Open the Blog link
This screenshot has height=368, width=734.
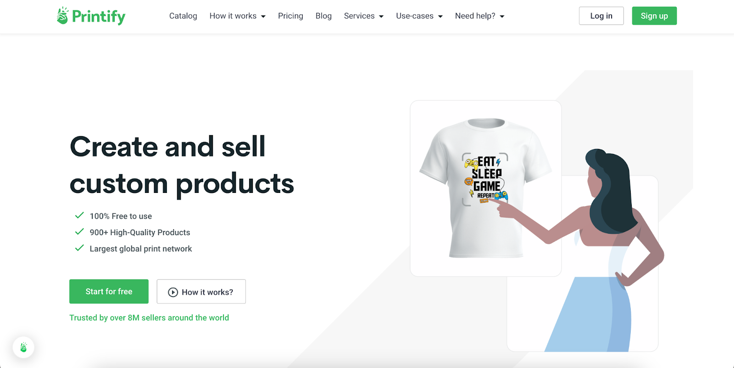coord(323,16)
